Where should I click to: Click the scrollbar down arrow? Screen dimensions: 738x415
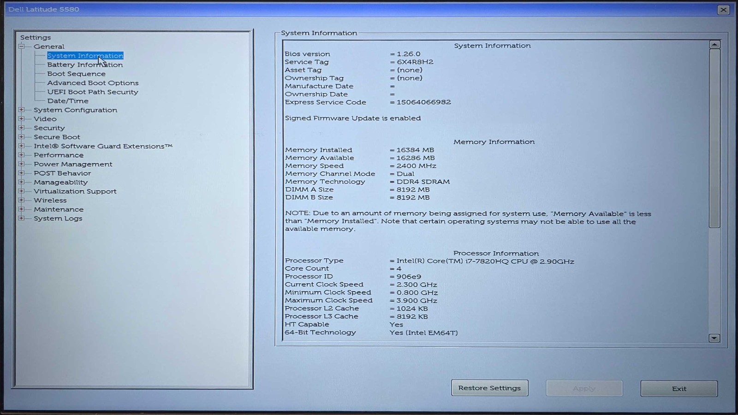click(x=714, y=338)
